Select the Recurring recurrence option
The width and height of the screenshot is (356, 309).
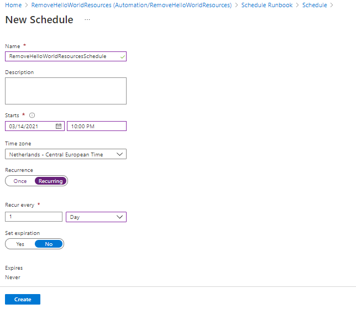[50, 181]
